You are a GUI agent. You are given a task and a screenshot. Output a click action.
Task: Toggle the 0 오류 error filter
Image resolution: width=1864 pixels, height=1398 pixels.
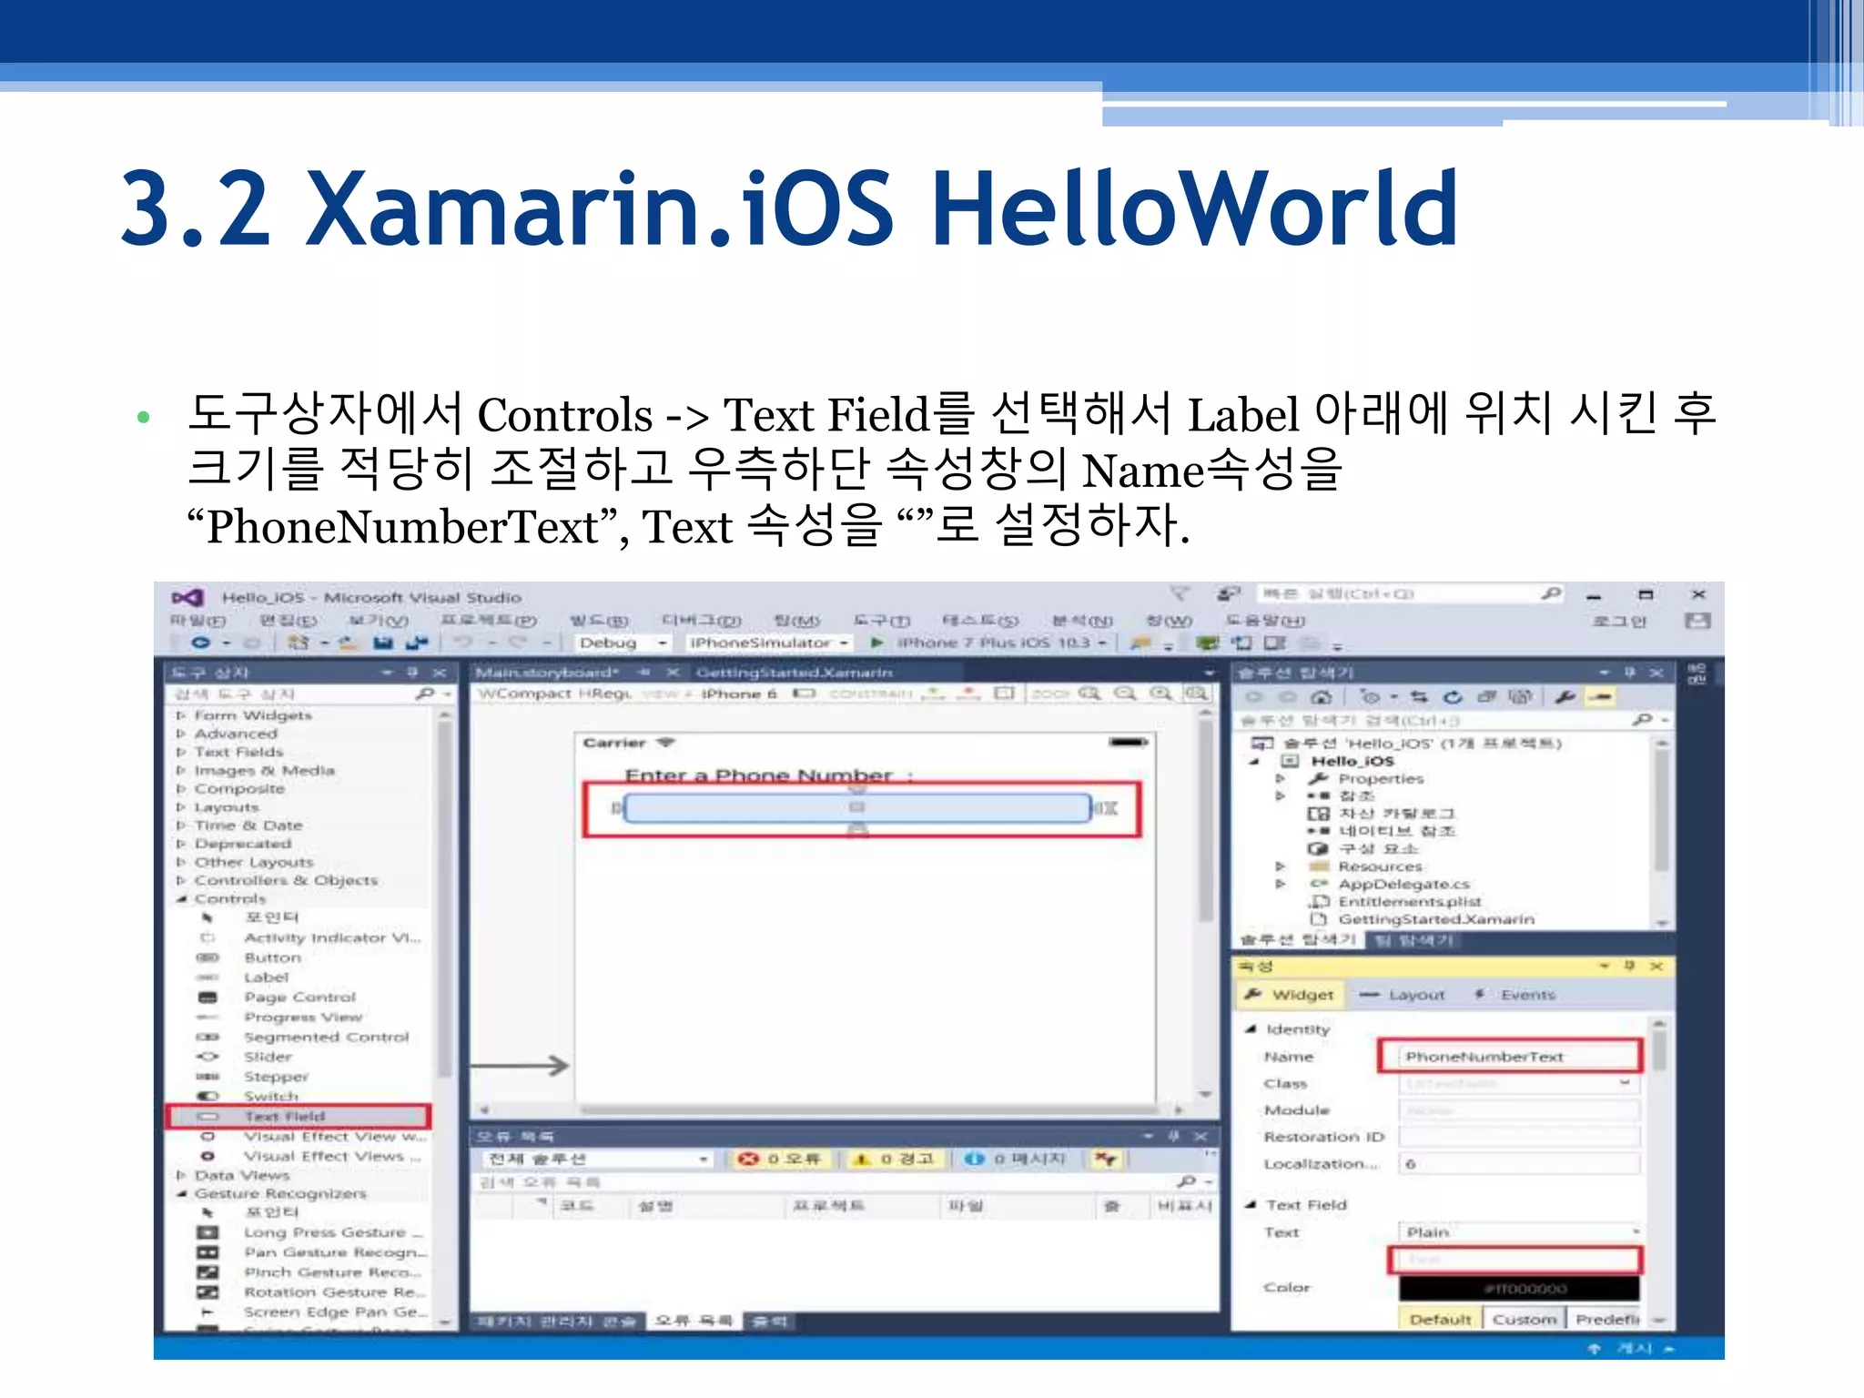(780, 1159)
